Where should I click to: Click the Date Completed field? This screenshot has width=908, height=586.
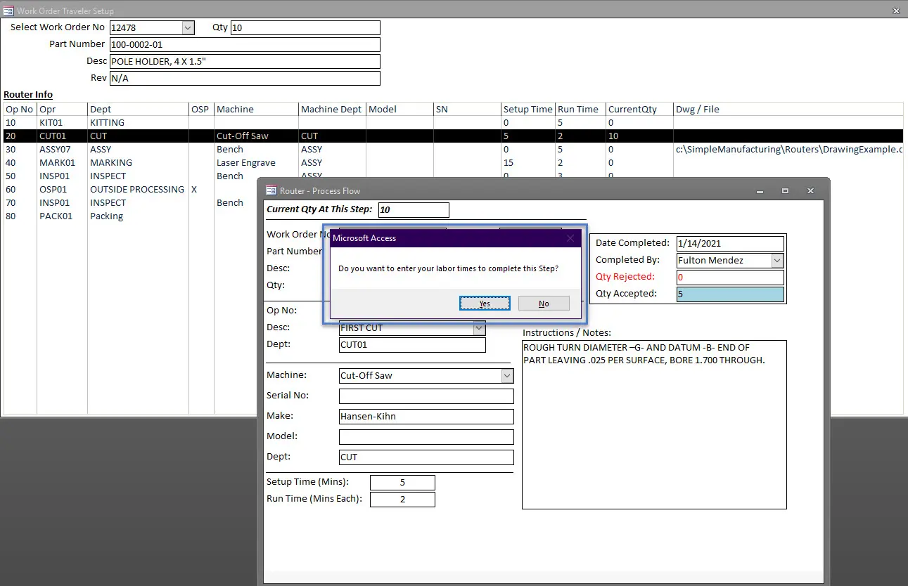coord(729,244)
